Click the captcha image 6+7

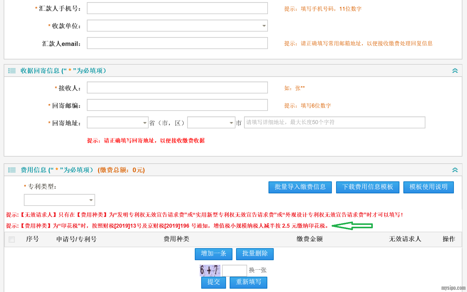210,270
